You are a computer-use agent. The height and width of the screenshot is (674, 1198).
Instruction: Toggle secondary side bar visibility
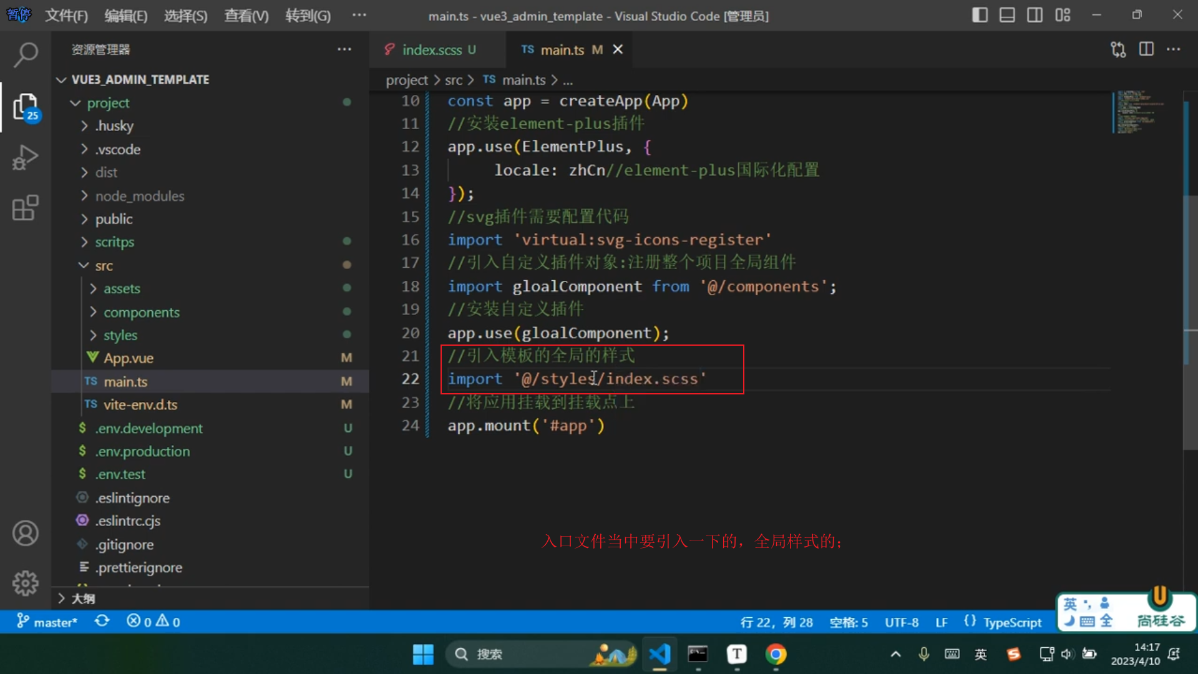(1035, 15)
